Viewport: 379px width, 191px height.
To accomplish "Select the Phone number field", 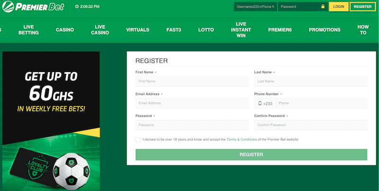I will [x=321, y=103].
